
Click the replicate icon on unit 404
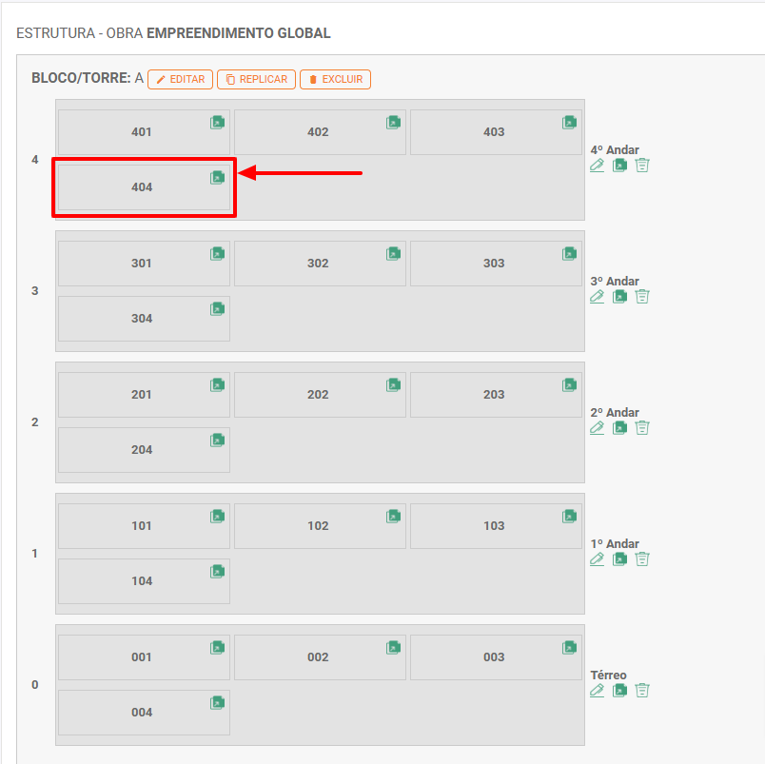[x=217, y=178]
